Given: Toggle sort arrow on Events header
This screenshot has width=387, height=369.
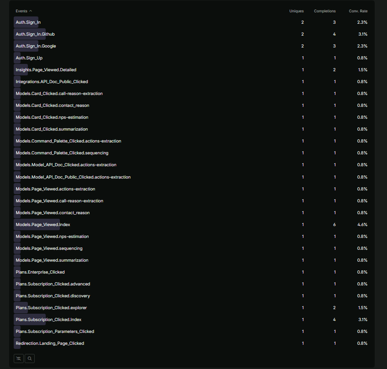Looking at the screenshot, I should pyautogui.click(x=31, y=11).
